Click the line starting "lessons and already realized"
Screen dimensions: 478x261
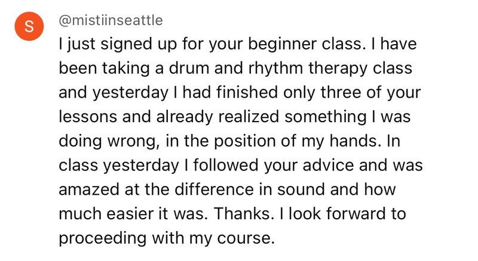[234, 117]
